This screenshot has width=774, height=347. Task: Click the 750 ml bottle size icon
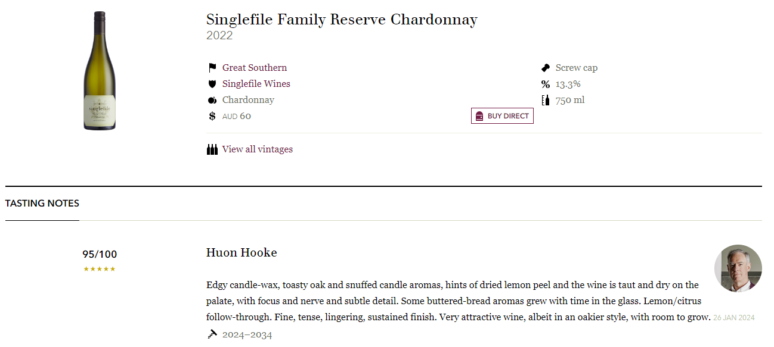545,100
